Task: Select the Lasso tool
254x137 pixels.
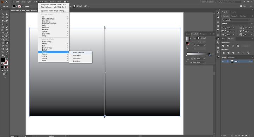Action: [7, 18]
